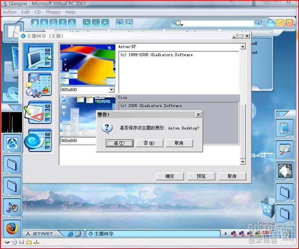The width and height of the screenshot is (299, 249).
Task: Click the first window layout icon in the top toolbar
Action: point(87,23)
